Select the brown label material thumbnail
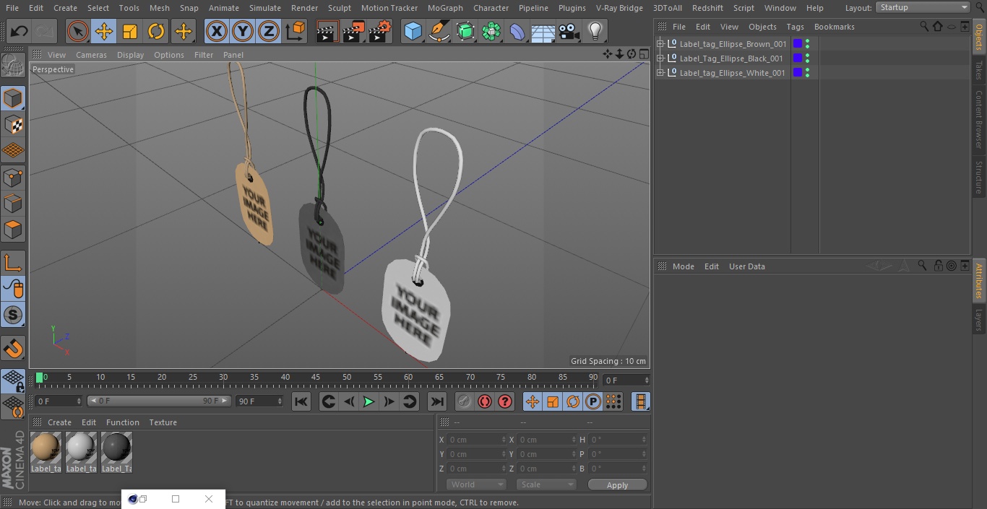The image size is (987, 509). pos(46,448)
